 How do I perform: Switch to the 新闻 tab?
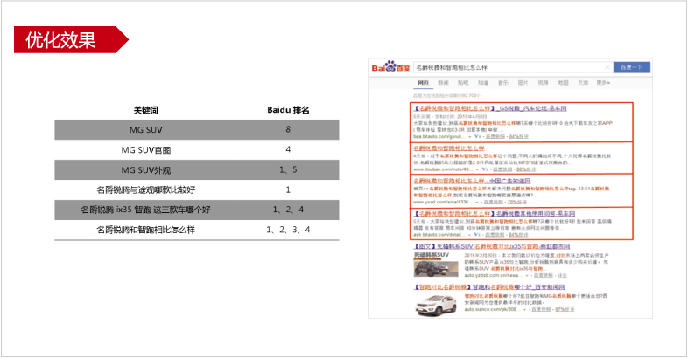(443, 82)
